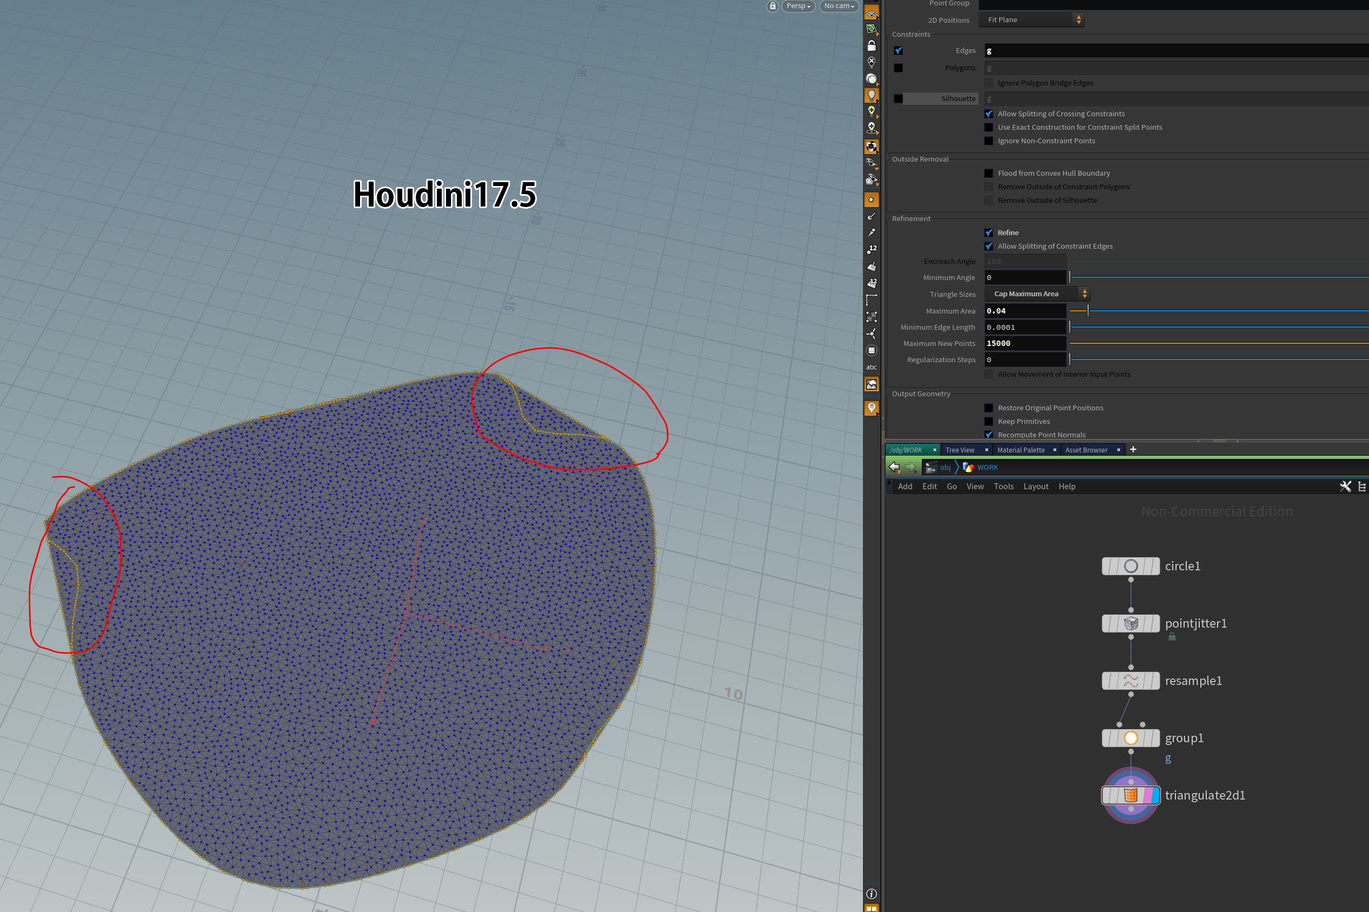This screenshot has width=1369, height=912.
Task: Select the pointjitter1 node
Action: pyautogui.click(x=1131, y=623)
